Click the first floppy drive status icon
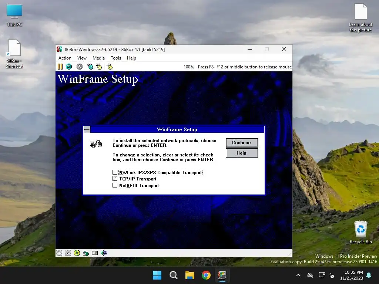This screenshot has width=379, height=284. point(59,253)
